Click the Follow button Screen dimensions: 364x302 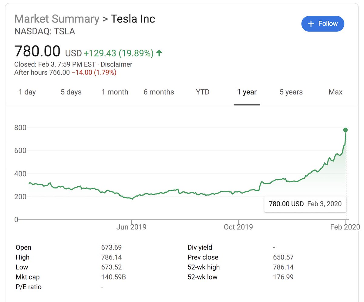coord(322,24)
